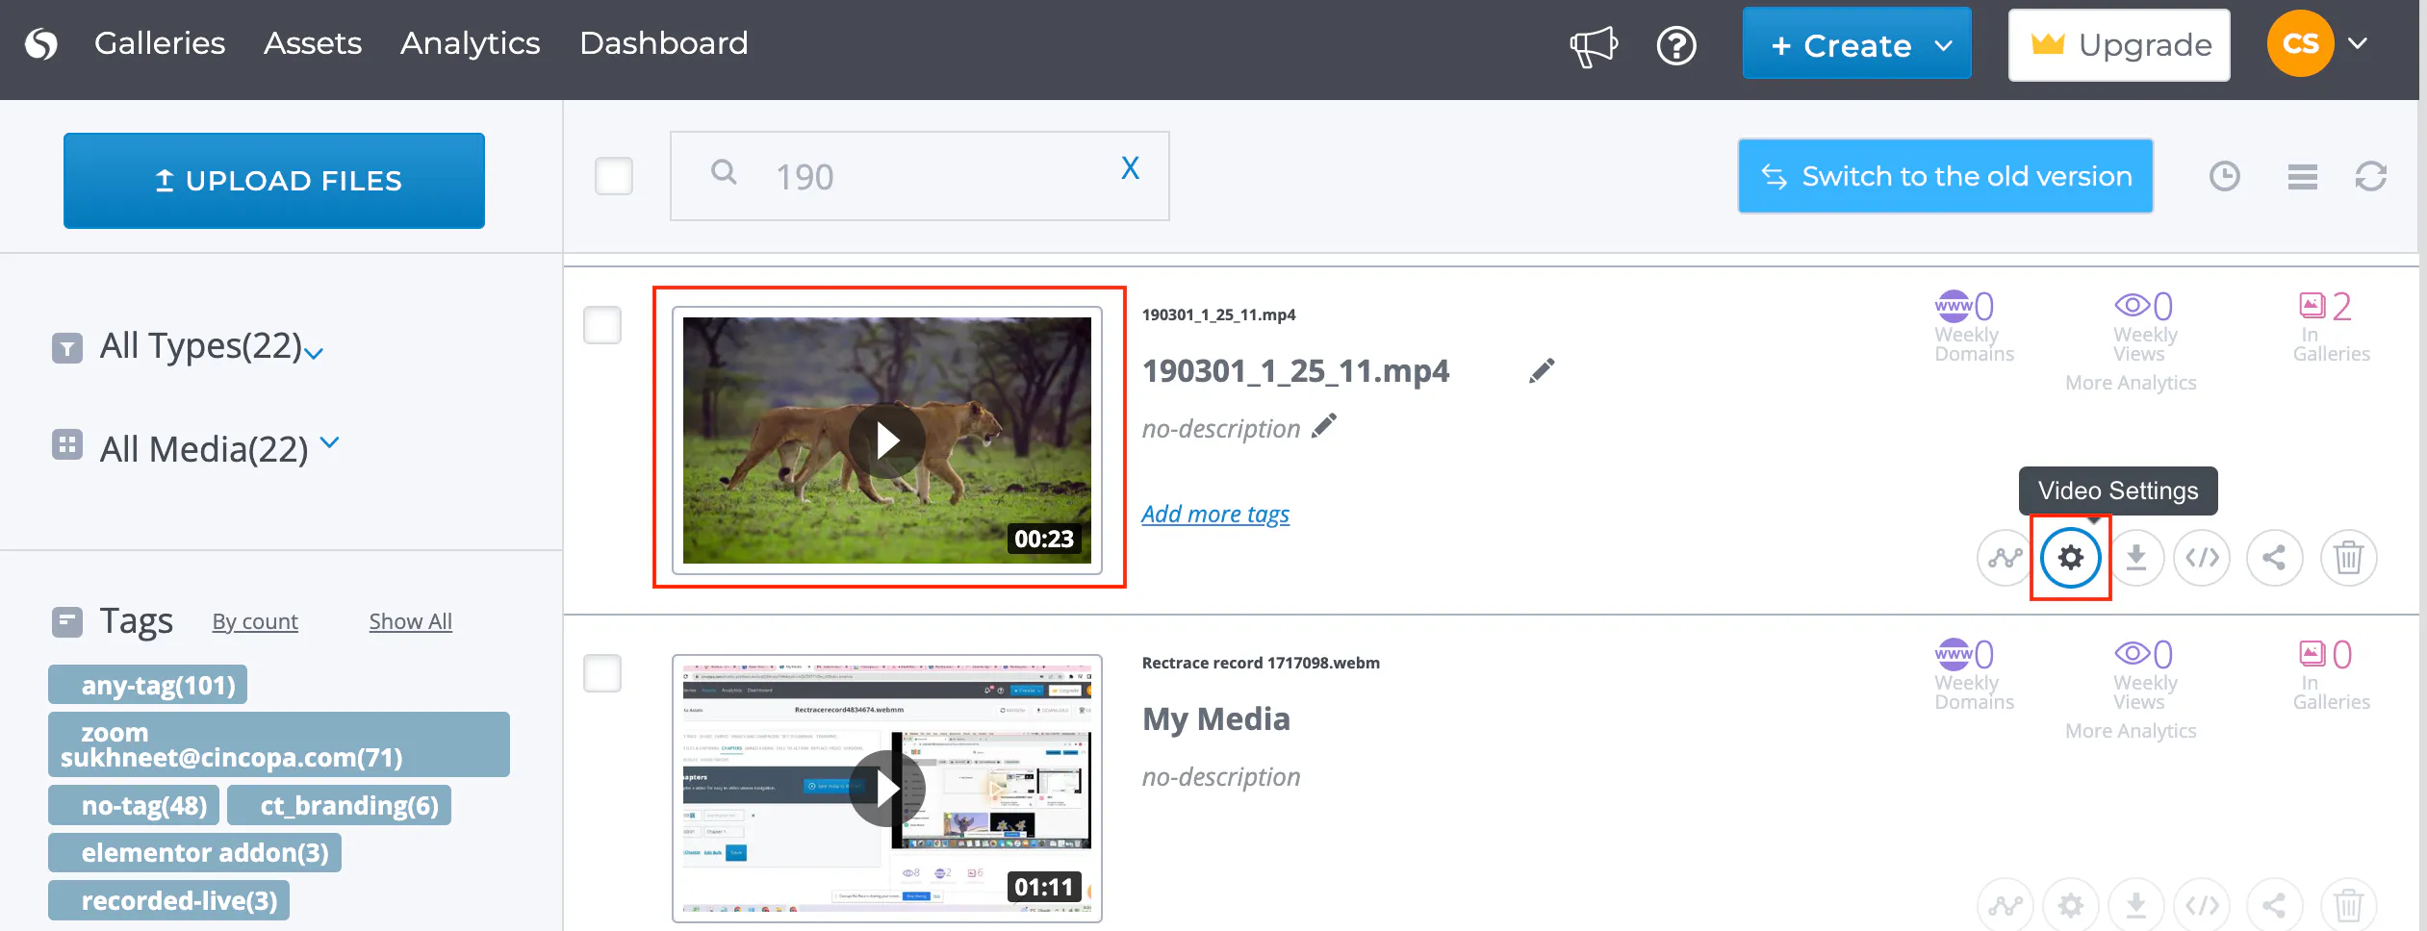Open the Analytics menu

[471, 43]
